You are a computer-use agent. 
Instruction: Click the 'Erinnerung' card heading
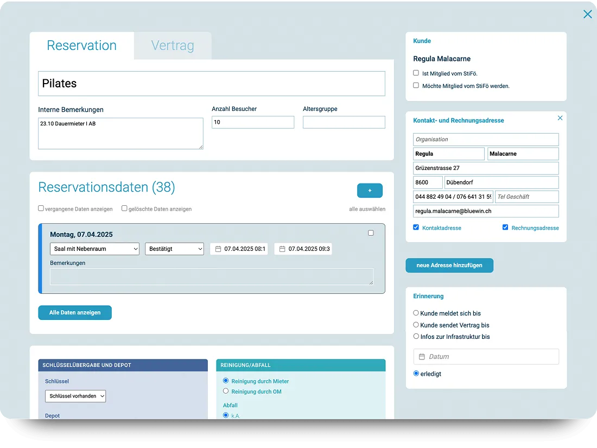[x=428, y=296]
